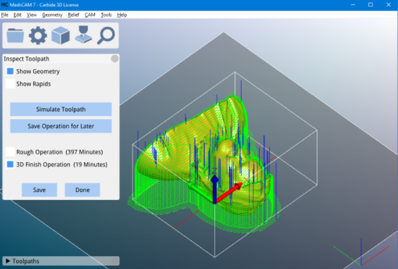This screenshot has width=398, height=269.
Task: Click the MC application icon in title bar
Action: [4, 4]
